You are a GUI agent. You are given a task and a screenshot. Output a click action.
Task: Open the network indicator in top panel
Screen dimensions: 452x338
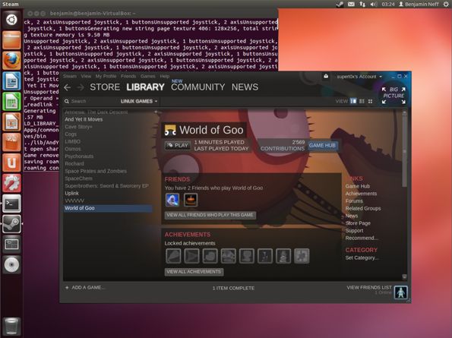pyautogui.click(x=362, y=4)
